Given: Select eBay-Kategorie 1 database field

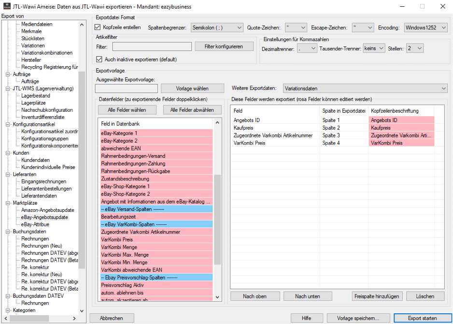Looking at the screenshot, I should tap(156, 133).
